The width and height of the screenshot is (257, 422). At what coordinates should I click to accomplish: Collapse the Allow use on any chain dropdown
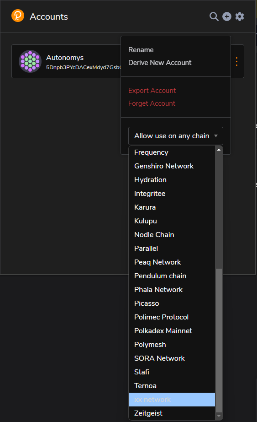click(x=176, y=136)
